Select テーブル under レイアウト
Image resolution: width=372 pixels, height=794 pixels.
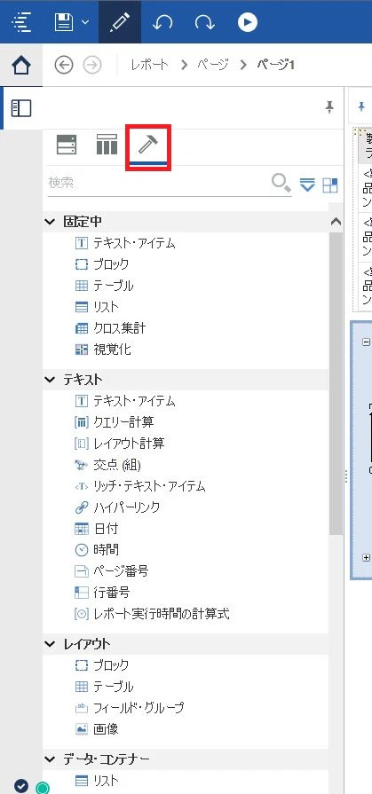pos(105,687)
